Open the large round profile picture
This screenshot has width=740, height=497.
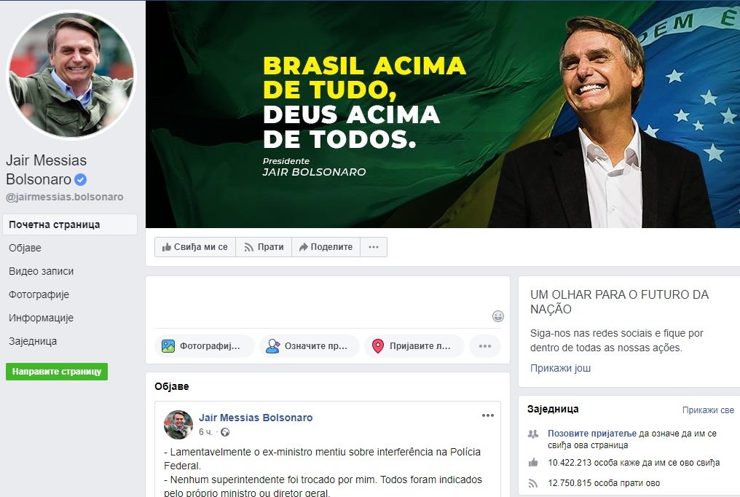coord(71,74)
